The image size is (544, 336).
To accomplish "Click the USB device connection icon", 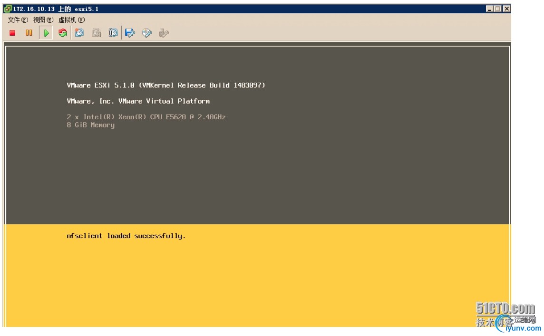I will tap(164, 33).
